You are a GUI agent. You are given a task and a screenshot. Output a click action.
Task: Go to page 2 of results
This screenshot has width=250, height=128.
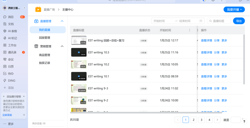pyautogui.click(x=193, y=120)
